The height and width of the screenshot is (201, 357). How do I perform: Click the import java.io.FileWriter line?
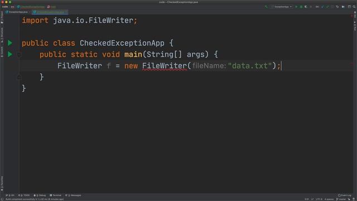pyautogui.click(x=79, y=21)
